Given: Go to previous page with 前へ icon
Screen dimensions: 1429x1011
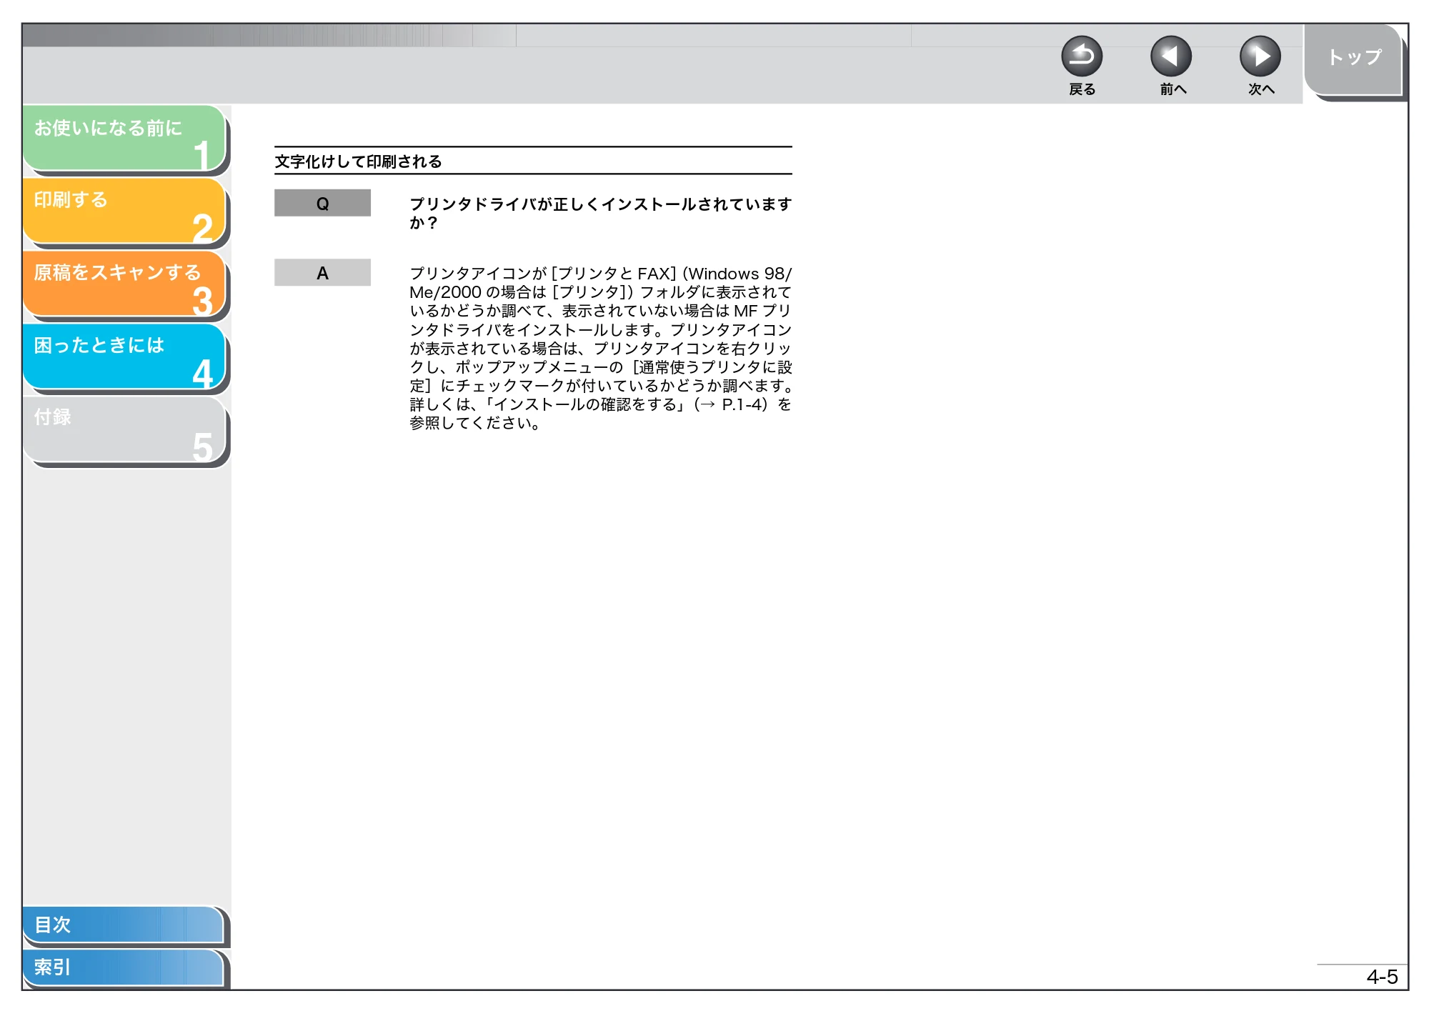Looking at the screenshot, I should click(x=1171, y=56).
